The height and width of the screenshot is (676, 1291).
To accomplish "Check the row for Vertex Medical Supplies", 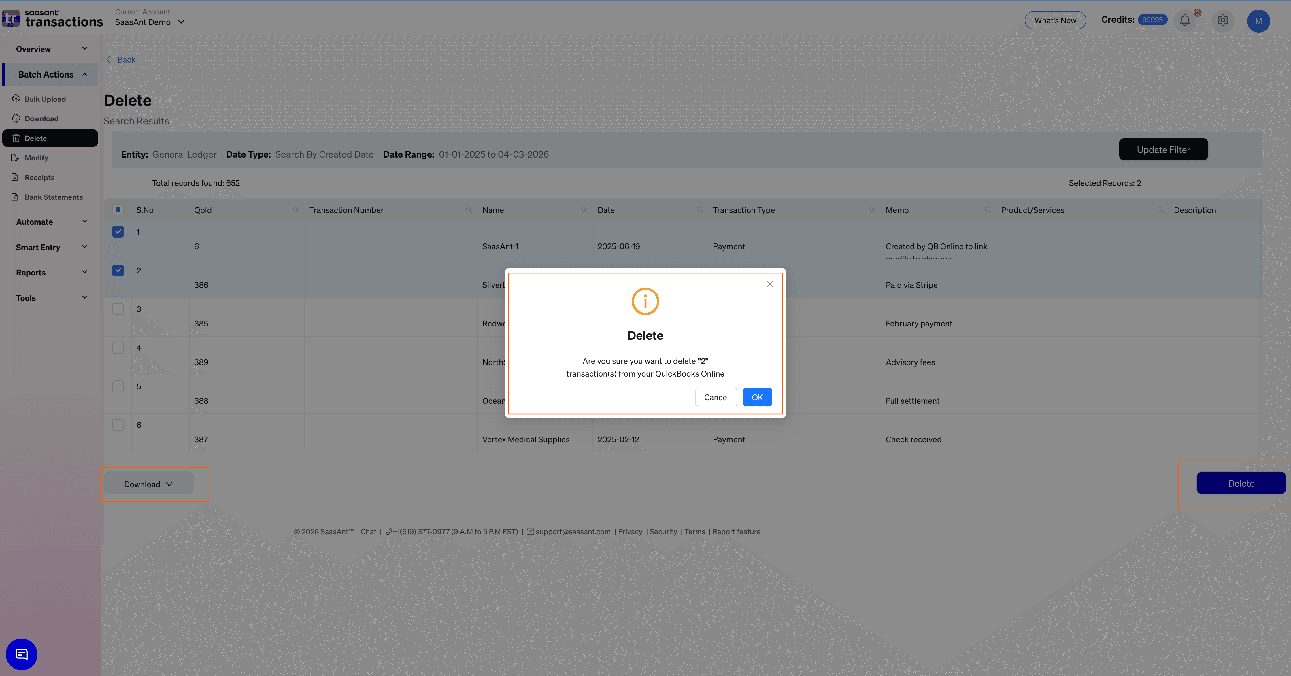I will (x=118, y=424).
